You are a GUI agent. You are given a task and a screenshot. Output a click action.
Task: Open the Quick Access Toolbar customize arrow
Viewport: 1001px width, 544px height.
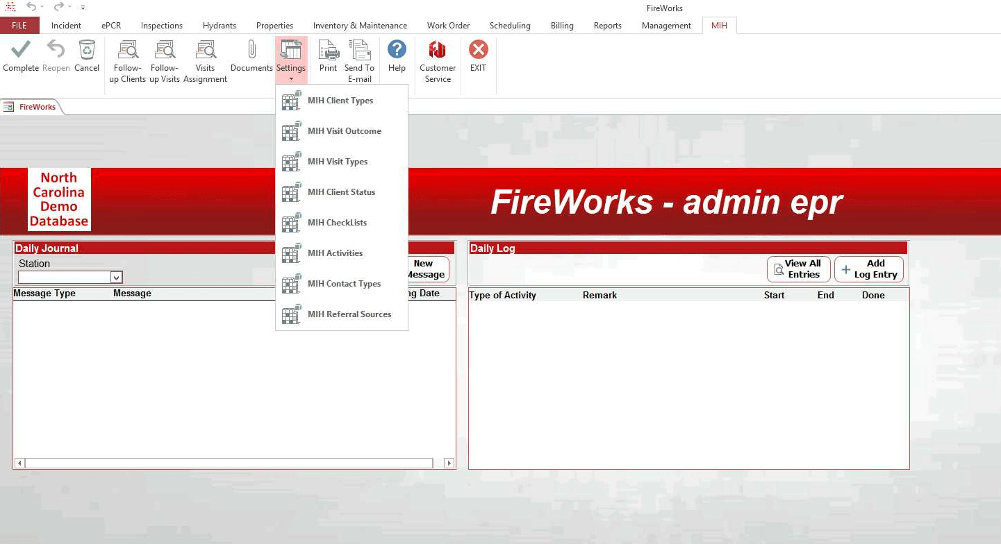83,8
